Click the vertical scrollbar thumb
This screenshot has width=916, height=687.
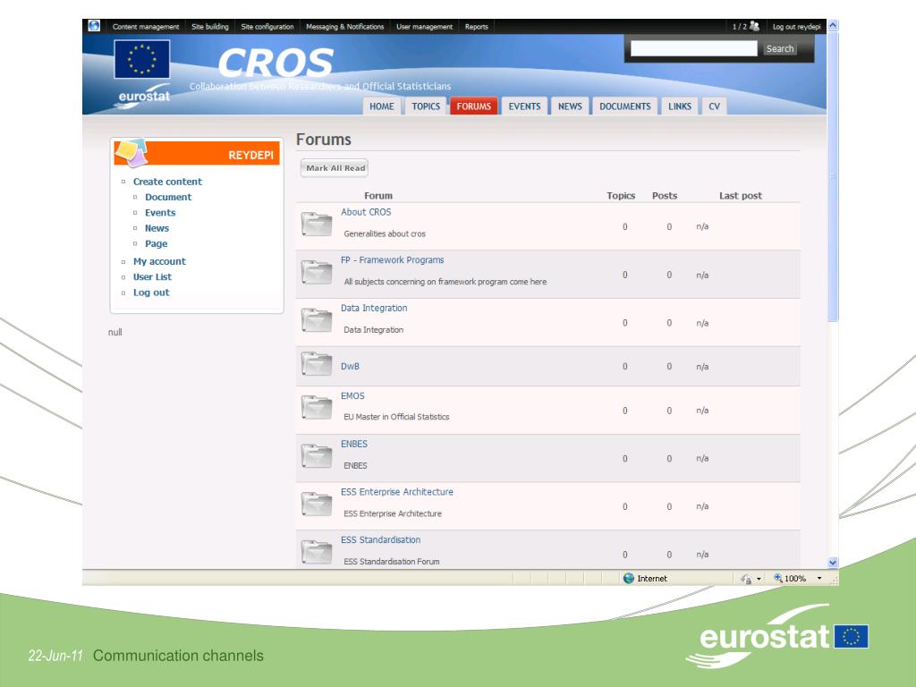[833, 176]
